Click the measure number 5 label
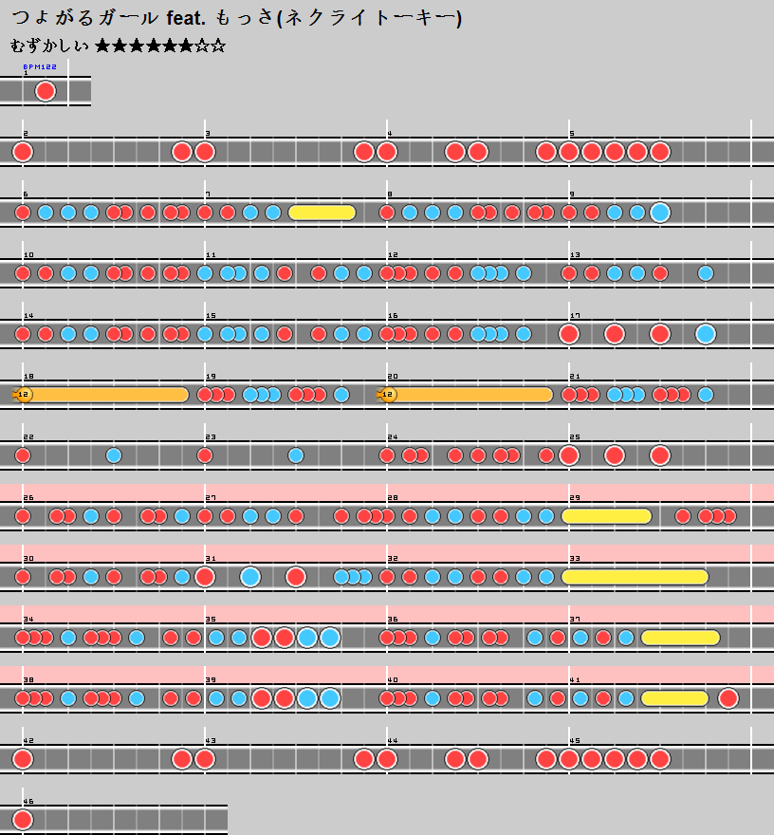 (x=572, y=134)
